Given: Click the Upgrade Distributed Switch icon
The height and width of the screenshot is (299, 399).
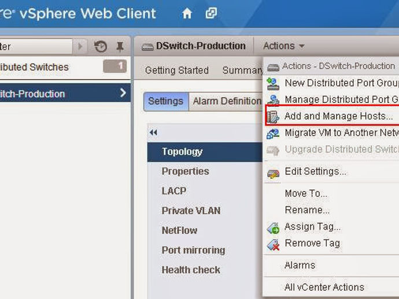Looking at the screenshot, I should [x=273, y=150].
